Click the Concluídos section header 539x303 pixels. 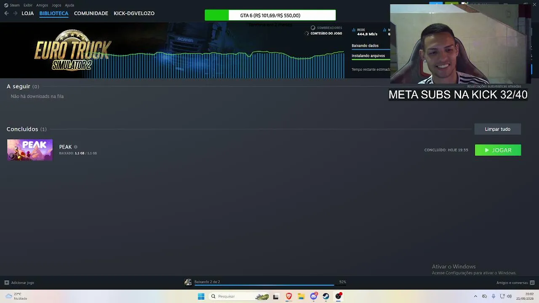[27, 129]
